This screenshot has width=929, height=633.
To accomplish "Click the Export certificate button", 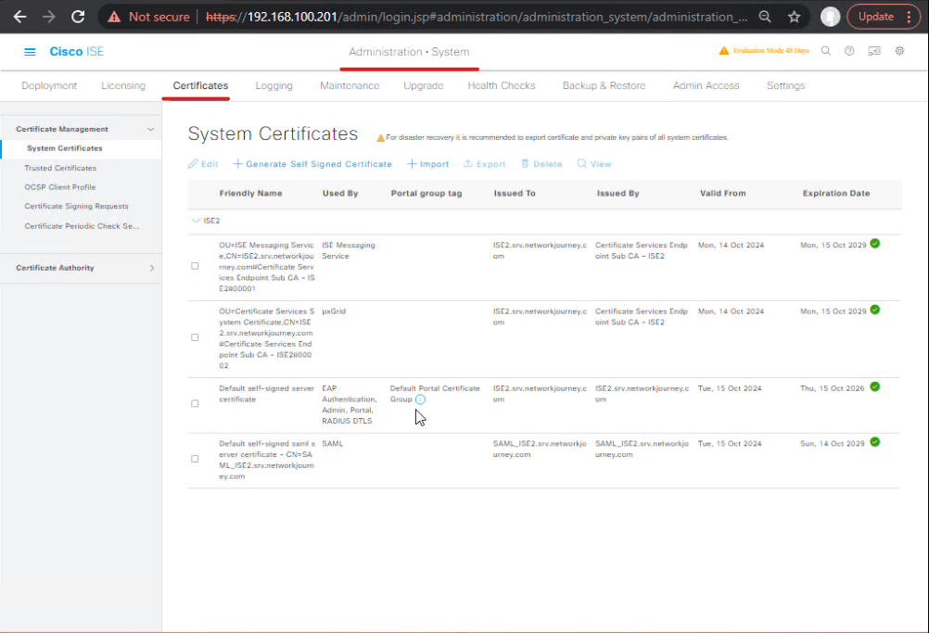I will click(x=485, y=164).
